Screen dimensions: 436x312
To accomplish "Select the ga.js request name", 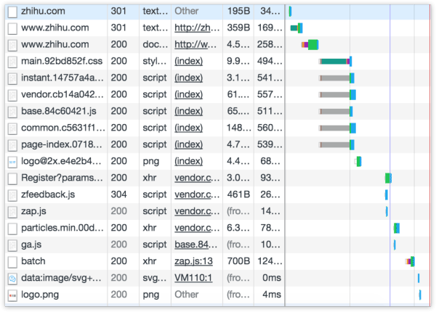I will pos(31,245).
